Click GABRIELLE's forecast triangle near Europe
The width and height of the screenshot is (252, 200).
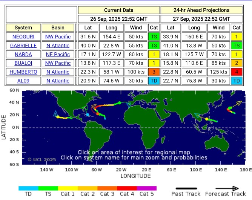tap(129, 105)
